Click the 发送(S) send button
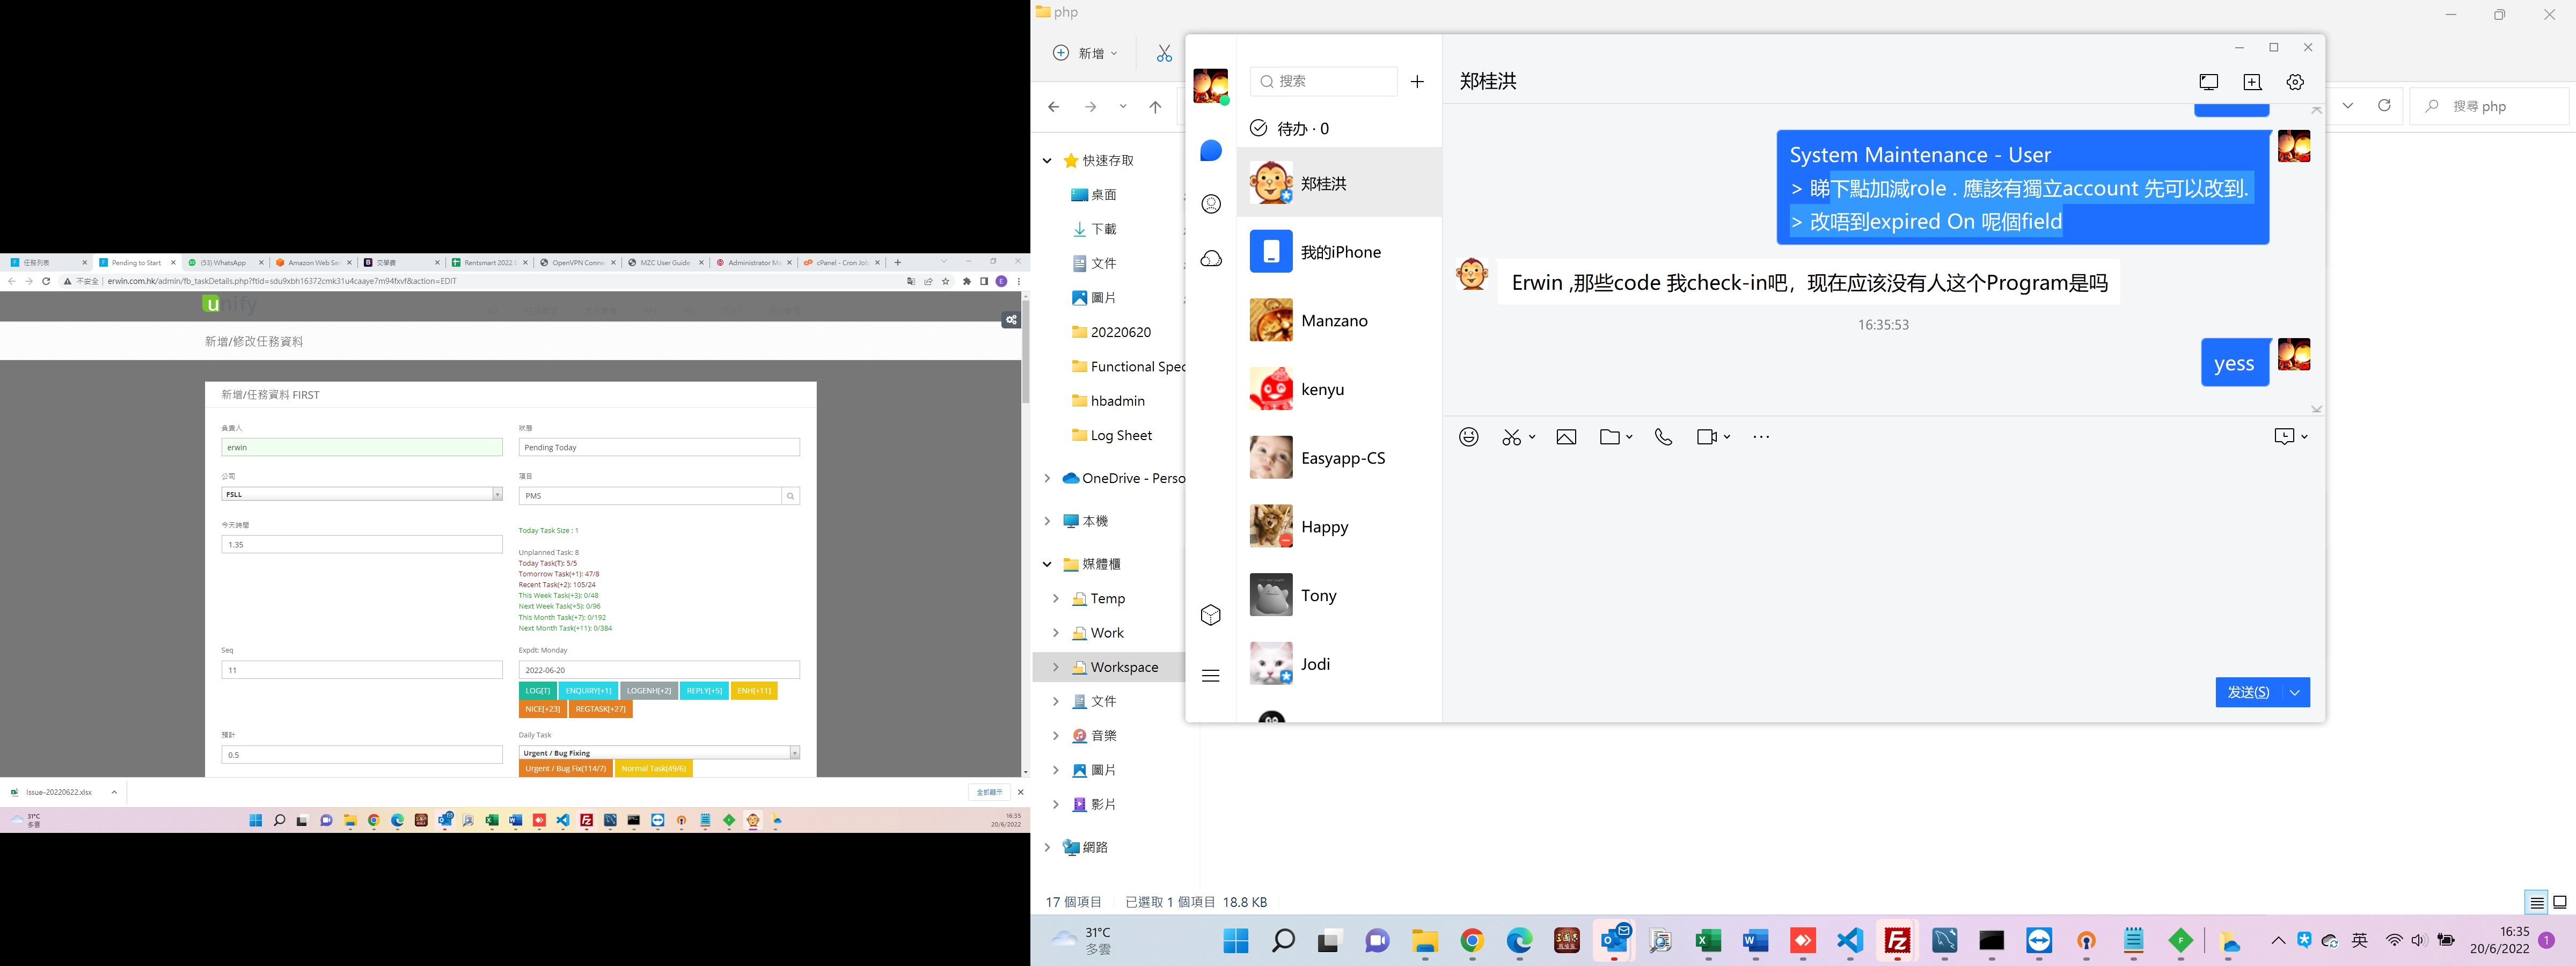 2248,692
